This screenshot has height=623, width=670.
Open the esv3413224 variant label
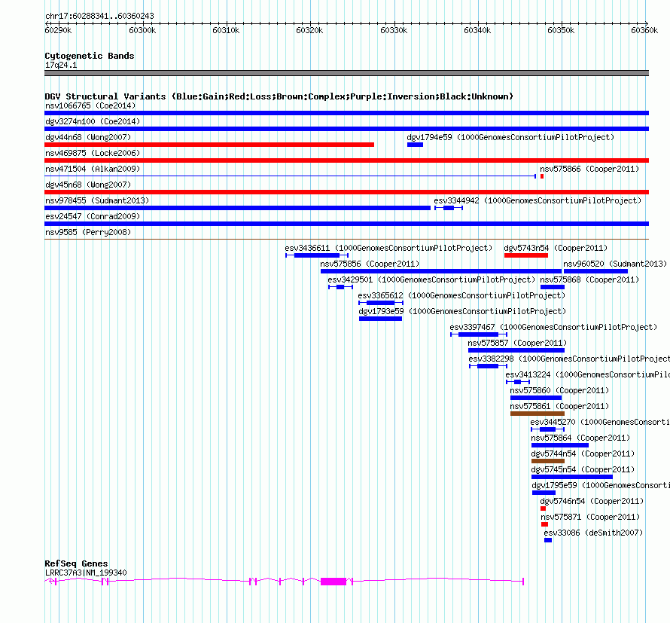[x=587, y=374]
